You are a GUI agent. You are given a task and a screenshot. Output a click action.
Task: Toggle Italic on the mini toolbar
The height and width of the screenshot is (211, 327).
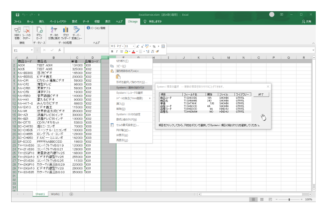[117, 51]
